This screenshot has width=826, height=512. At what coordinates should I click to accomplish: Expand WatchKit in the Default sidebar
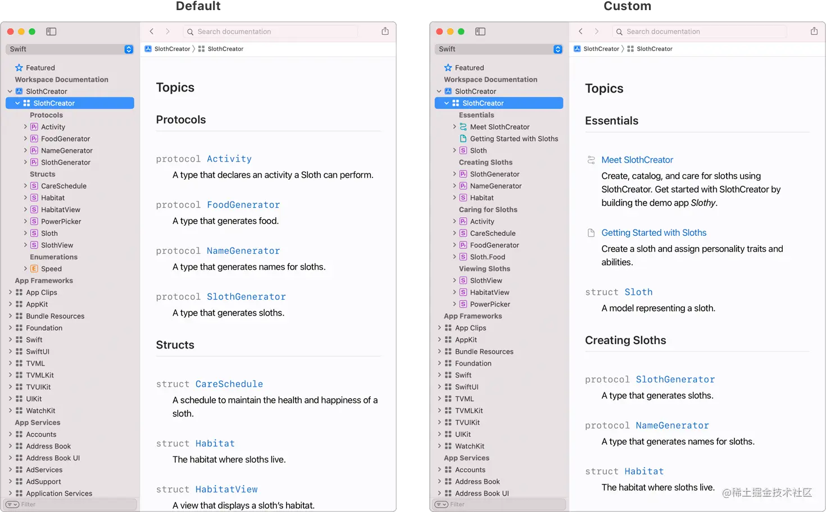click(x=10, y=411)
